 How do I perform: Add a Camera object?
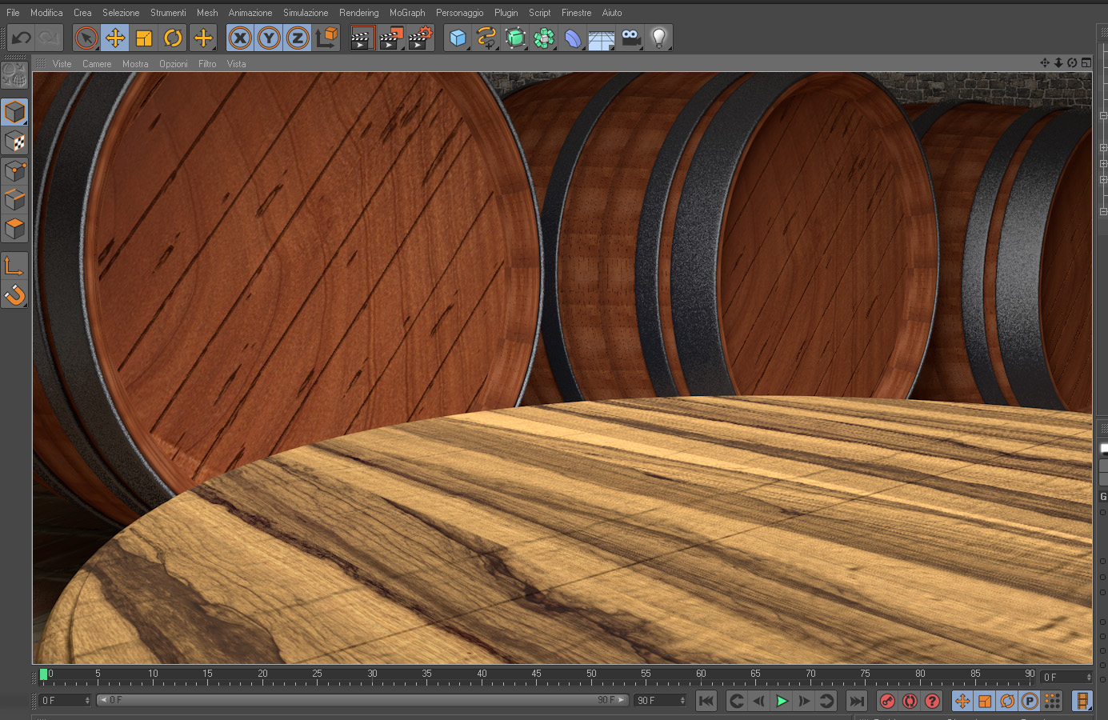[630, 38]
